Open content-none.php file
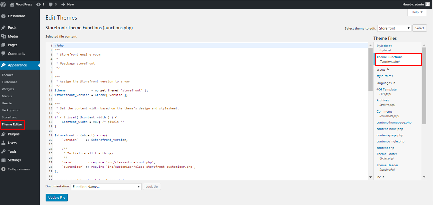The width and height of the screenshot is (433, 205). click(x=390, y=129)
